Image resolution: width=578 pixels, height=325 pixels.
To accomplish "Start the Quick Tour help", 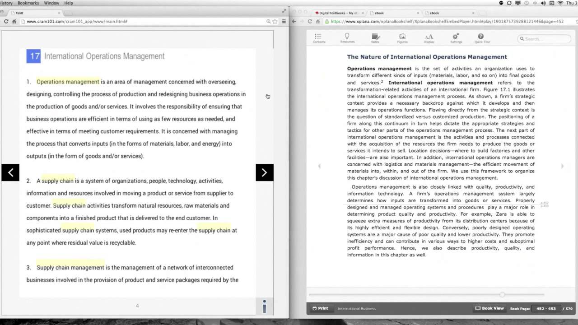I will click(482, 38).
